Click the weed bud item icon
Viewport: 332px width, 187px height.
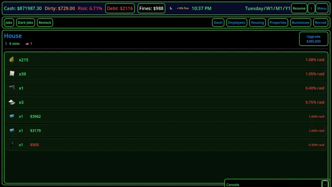[x=12, y=60]
